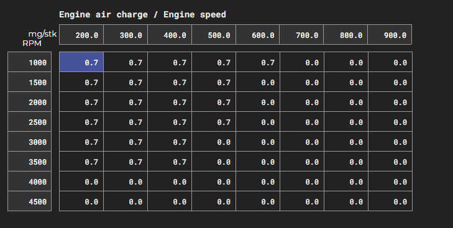Select the 2500 RPM row header

pos(29,122)
